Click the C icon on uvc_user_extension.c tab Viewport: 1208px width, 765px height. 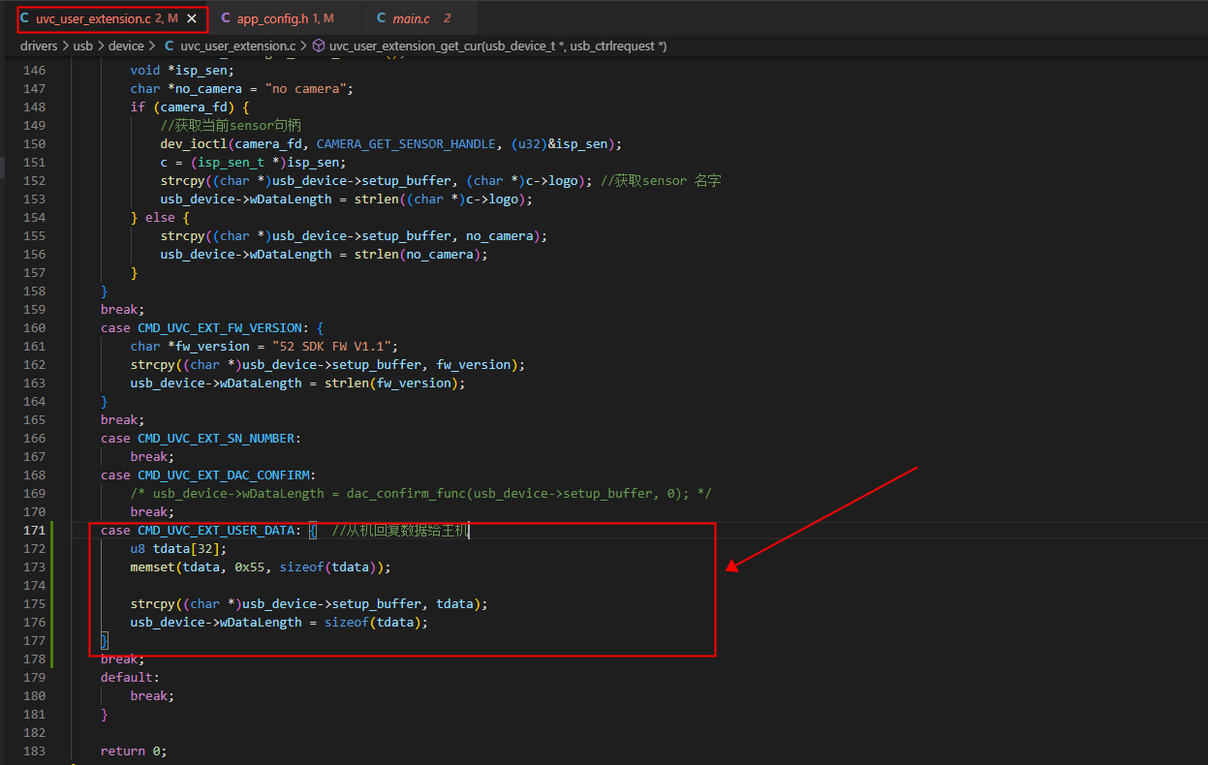[24, 18]
